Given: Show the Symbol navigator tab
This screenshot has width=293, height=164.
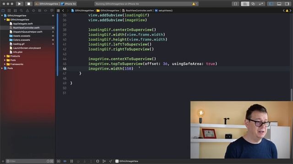Looking at the screenshot, I should tap(15, 10).
